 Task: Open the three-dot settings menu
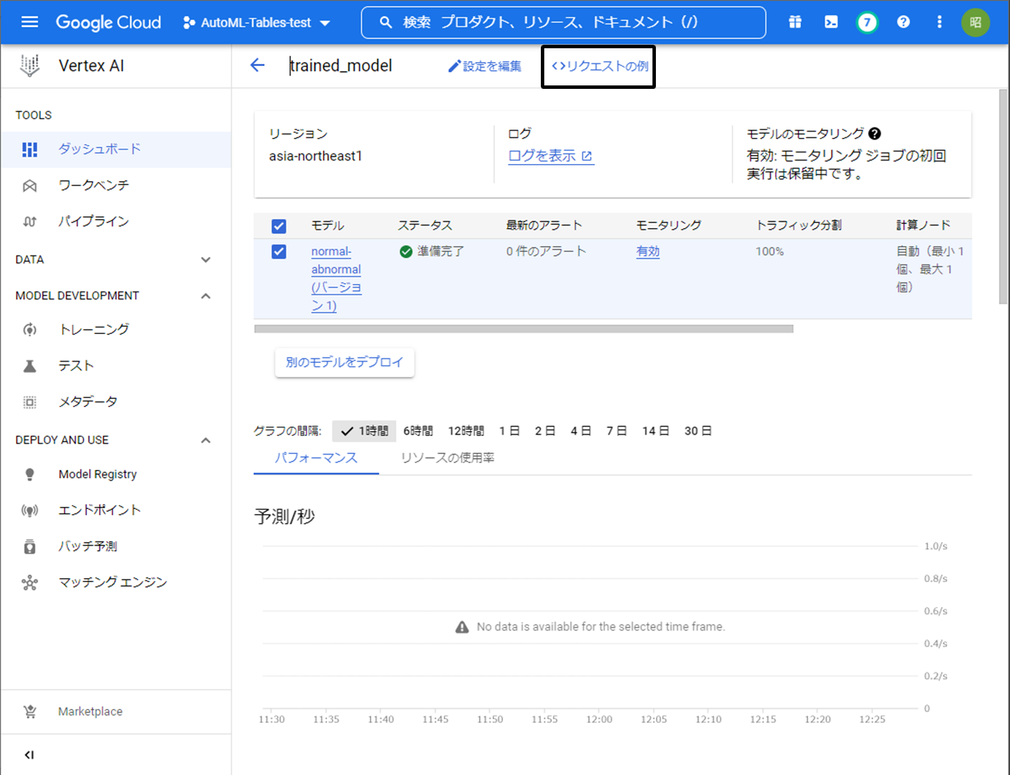coord(939,22)
